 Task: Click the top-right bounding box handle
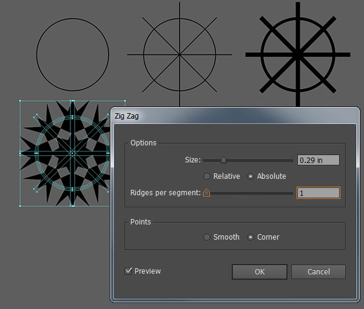124,102
